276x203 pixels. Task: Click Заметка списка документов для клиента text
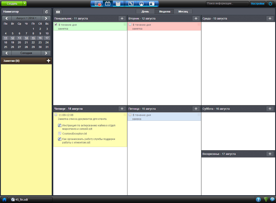[x=82, y=119]
